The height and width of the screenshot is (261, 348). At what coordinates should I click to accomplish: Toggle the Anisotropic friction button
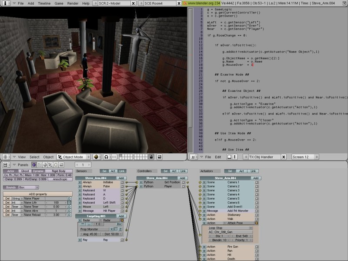(x=60, y=179)
